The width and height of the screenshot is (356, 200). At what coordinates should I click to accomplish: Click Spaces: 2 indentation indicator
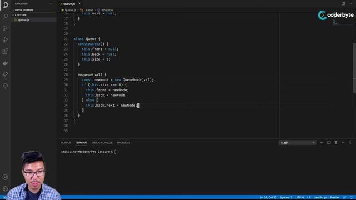point(286,198)
